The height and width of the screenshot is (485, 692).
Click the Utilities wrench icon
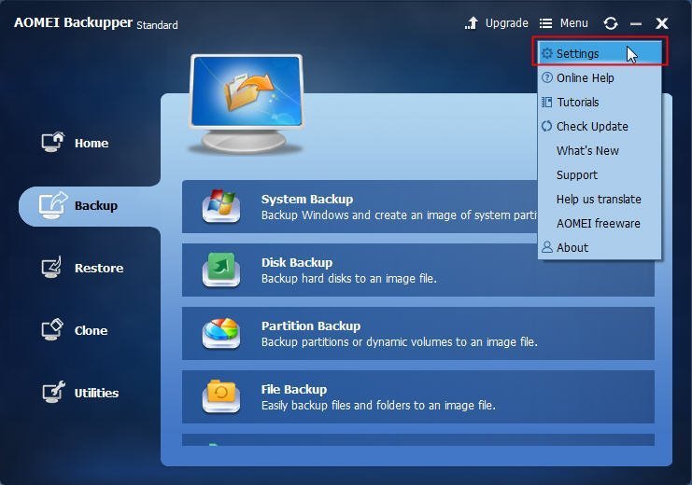[53, 392]
